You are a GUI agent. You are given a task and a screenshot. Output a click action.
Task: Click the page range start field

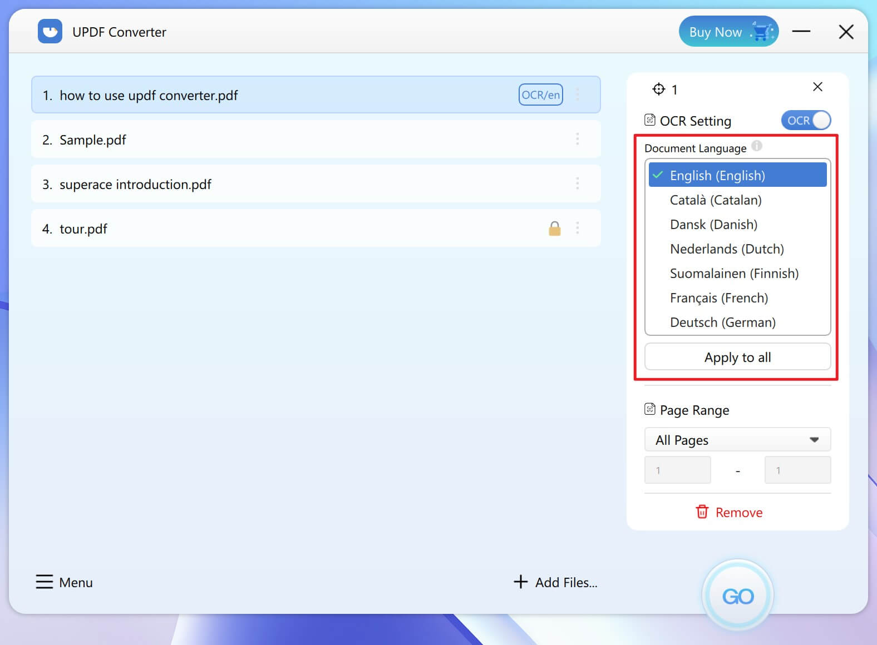677,470
